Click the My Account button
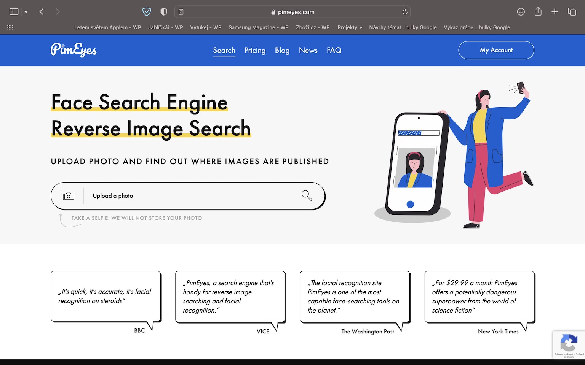Screen dimensions: 585x365 coord(496,50)
